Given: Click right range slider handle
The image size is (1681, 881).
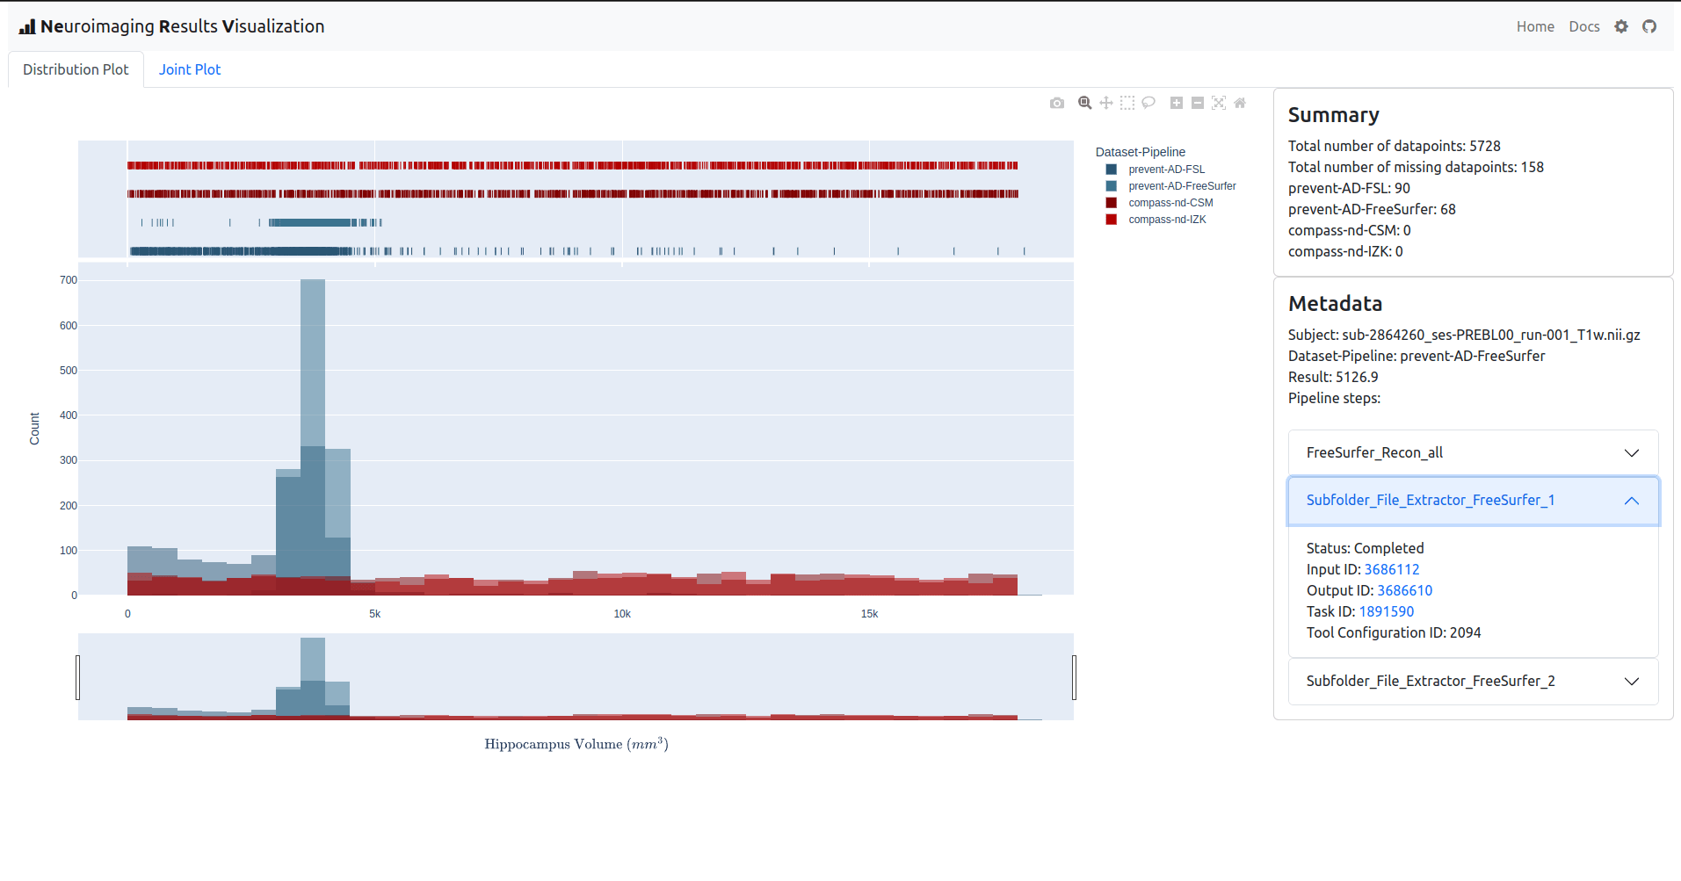Looking at the screenshot, I should click(1074, 677).
